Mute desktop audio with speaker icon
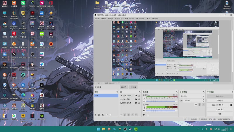234x132 pixels. click(144, 111)
